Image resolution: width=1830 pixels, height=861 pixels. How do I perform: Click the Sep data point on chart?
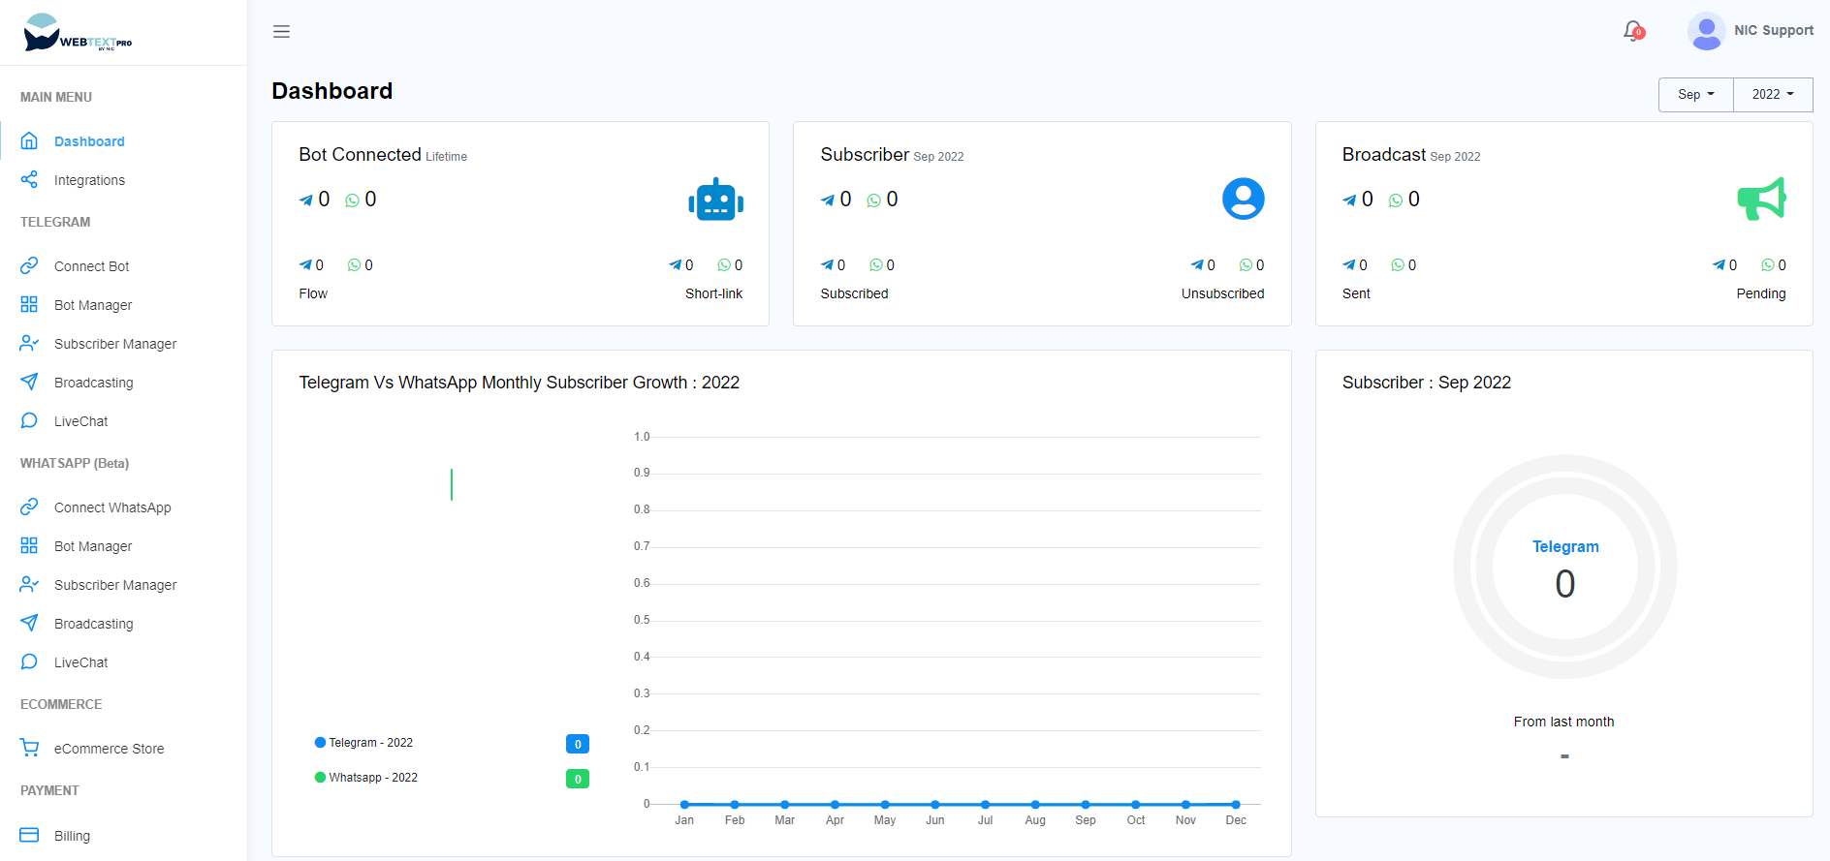pyautogui.click(x=1086, y=804)
